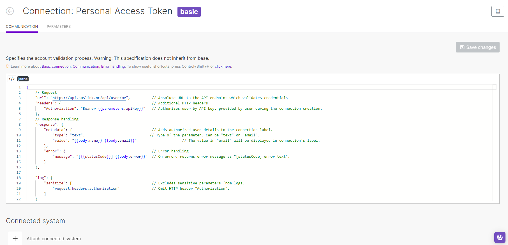The image size is (508, 245).
Task: Click the code brackets icon above editor
Action: pyautogui.click(x=12, y=79)
